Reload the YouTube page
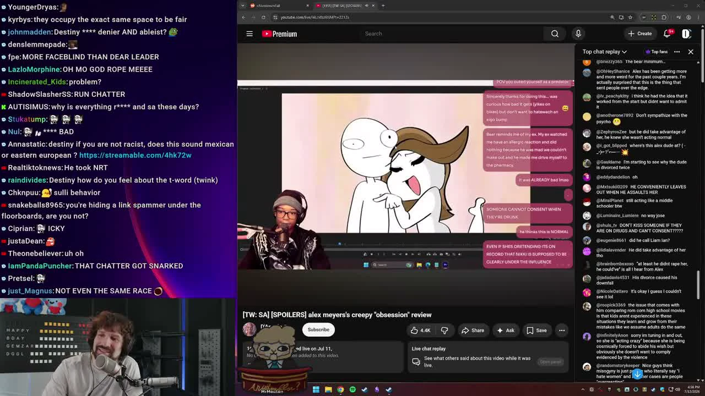This screenshot has height=396, width=705. 263,17
